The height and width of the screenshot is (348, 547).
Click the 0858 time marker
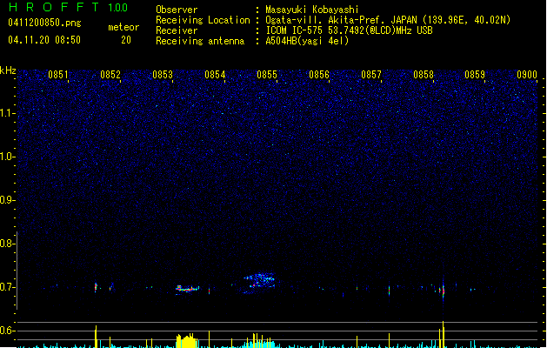pyautogui.click(x=424, y=75)
